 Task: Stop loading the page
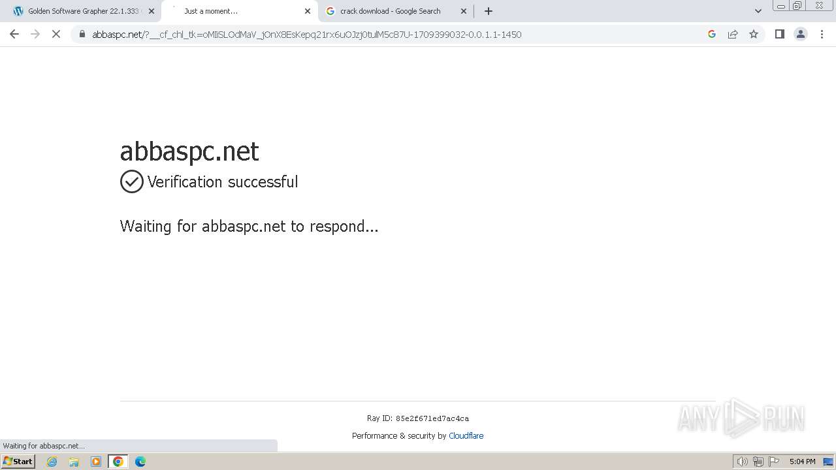[x=56, y=34]
